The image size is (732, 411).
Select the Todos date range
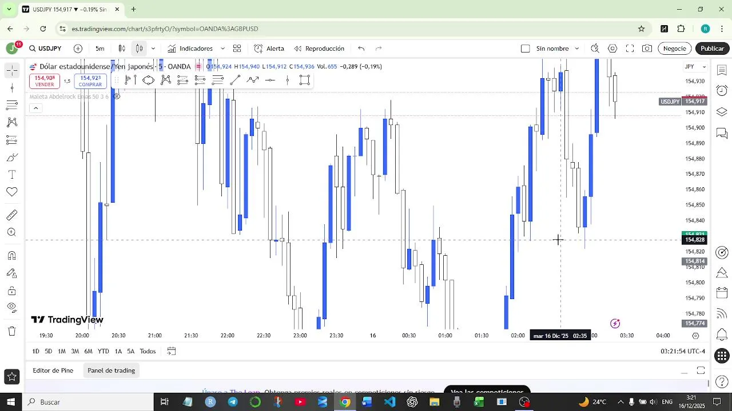(148, 351)
